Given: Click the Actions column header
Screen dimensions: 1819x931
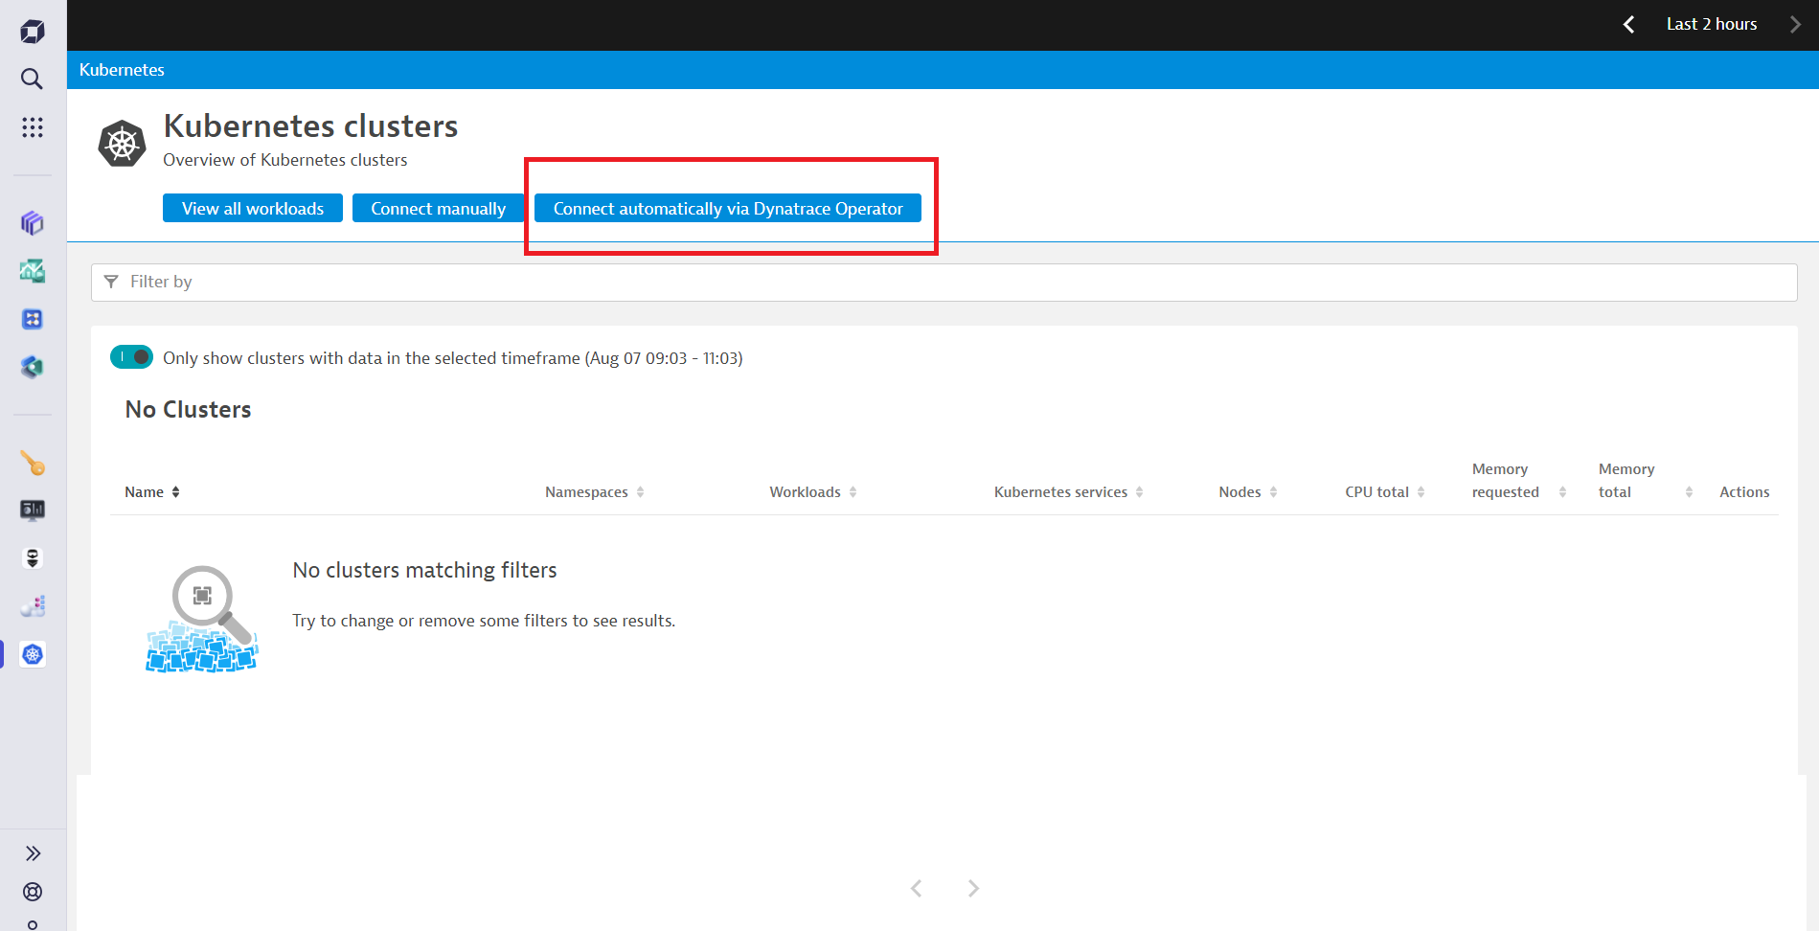Looking at the screenshot, I should pyautogui.click(x=1744, y=492).
